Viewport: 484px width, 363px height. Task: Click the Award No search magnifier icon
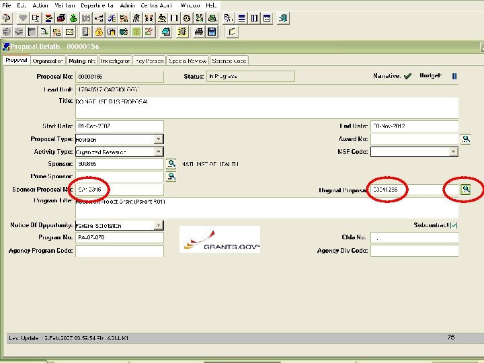[x=465, y=139]
